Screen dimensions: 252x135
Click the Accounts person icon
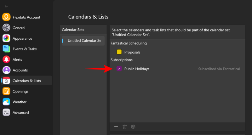tap(6, 70)
